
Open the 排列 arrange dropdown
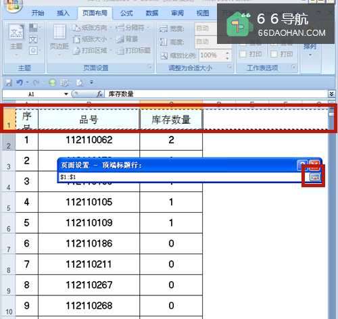coord(310,50)
